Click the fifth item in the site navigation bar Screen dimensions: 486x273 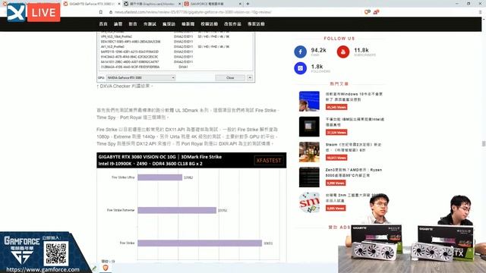[x=169, y=24]
